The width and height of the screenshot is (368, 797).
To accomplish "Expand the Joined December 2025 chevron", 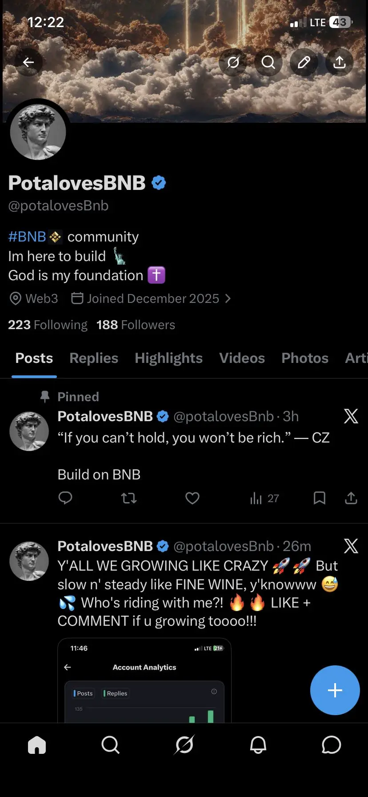I will click(228, 298).
